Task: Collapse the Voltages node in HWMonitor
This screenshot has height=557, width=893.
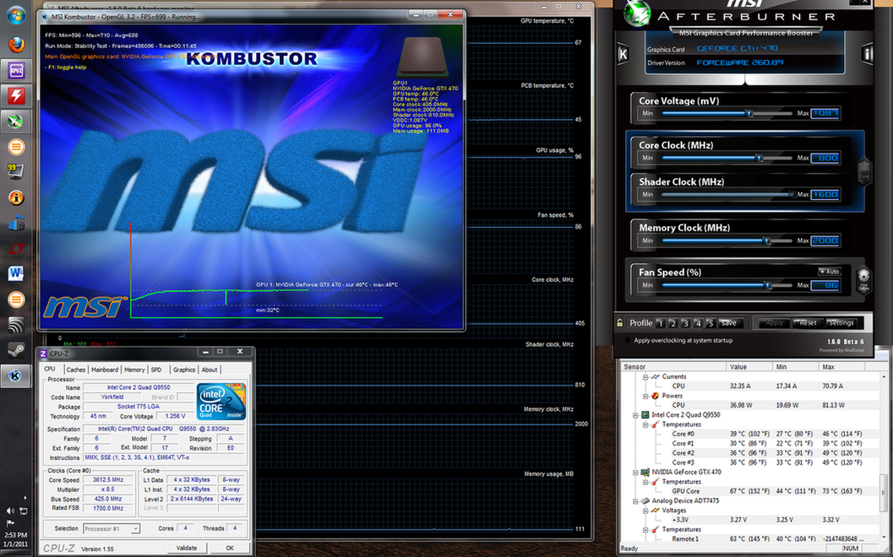Action: (645, 511)
